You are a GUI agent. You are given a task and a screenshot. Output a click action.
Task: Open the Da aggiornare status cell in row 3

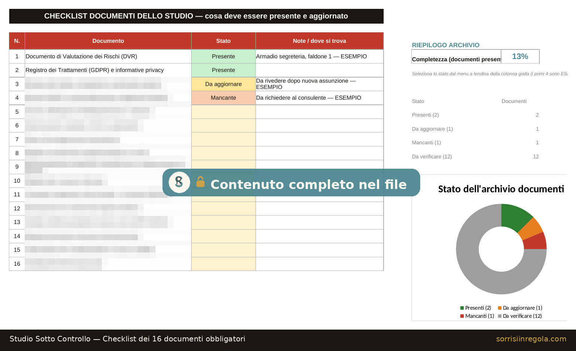[223, 84]
